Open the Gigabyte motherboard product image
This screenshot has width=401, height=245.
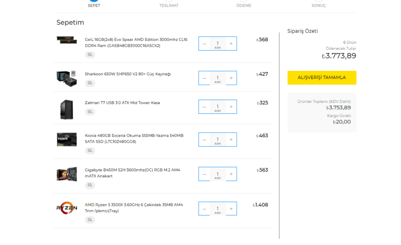coord(67,174)
